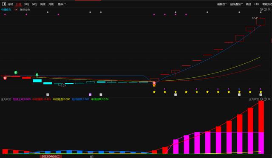This screenshot has width=272, height=158.
Task: Open 主力状态 sub-panel help icon
Action: 265,99
